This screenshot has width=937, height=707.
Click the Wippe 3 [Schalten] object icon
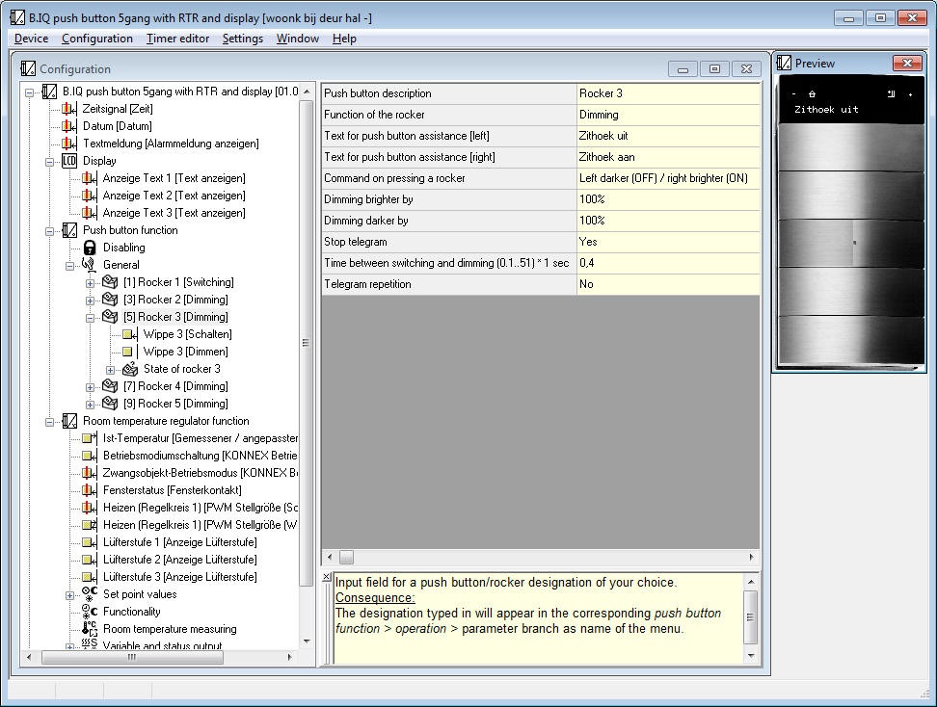[x=129, y=334]
